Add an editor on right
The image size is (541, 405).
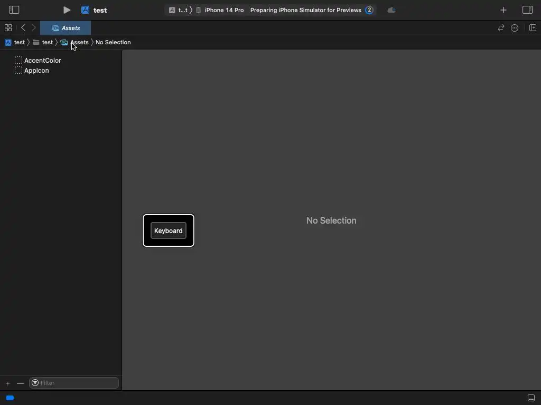533,27
